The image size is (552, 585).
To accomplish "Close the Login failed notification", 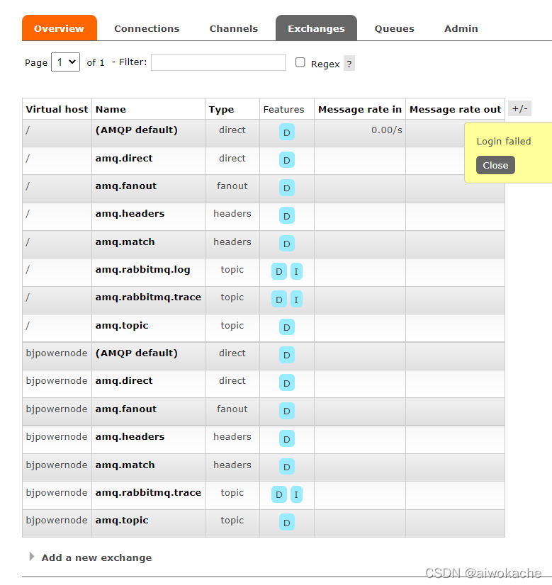I will pyautogui.click(x=495, y=165).
